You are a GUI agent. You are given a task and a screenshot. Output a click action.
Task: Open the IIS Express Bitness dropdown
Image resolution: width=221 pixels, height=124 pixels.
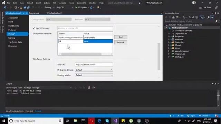click(94, 70)
